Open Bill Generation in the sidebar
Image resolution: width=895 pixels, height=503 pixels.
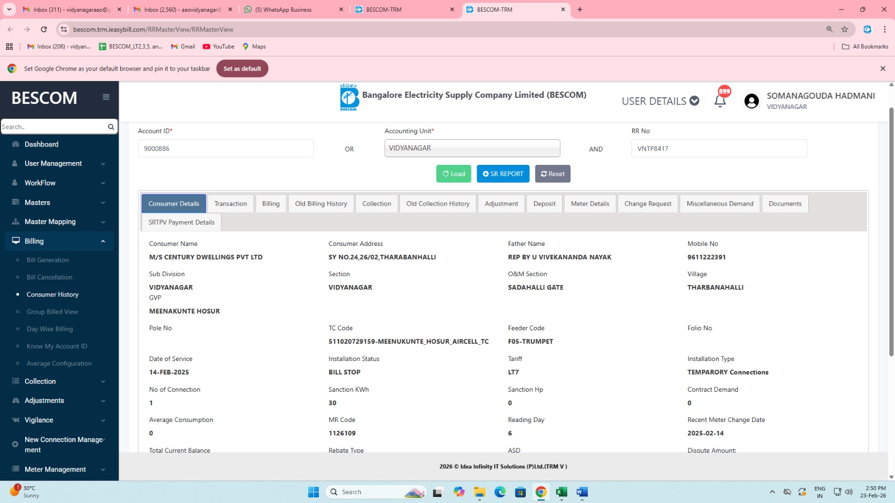[x=48, y=260]
